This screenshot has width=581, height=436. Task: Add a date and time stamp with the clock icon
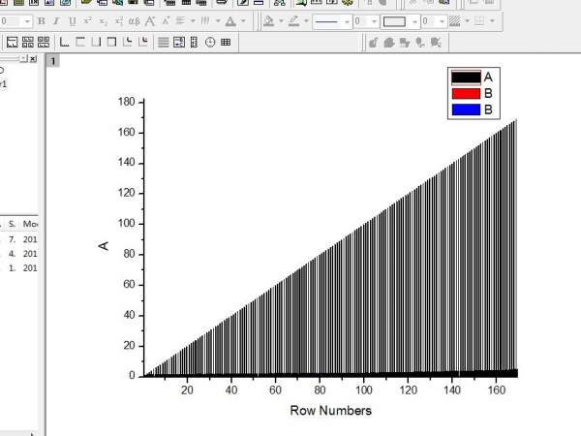[210, 43]
